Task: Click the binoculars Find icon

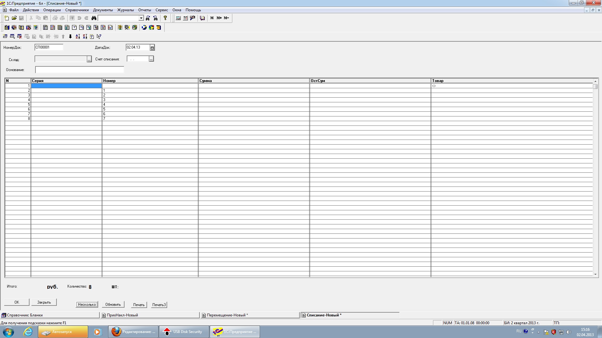Action: click(94, 18)
